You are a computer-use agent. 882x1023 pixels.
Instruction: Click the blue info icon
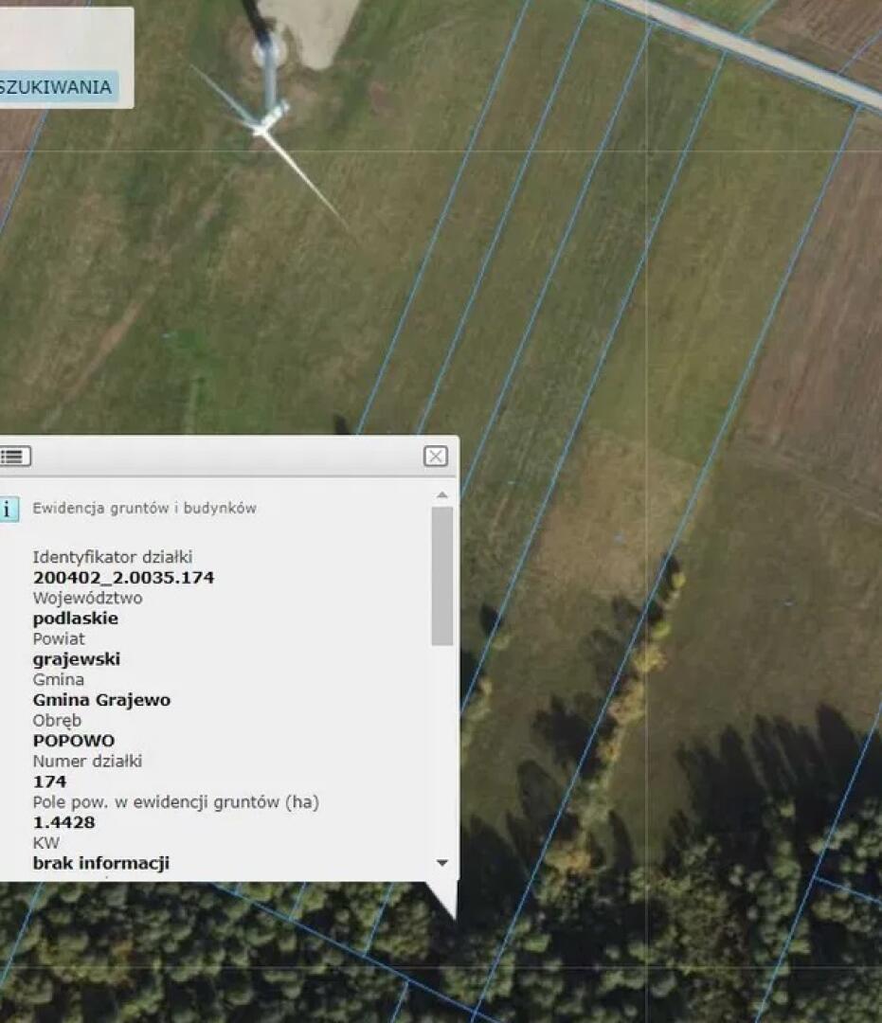[8, 509]
